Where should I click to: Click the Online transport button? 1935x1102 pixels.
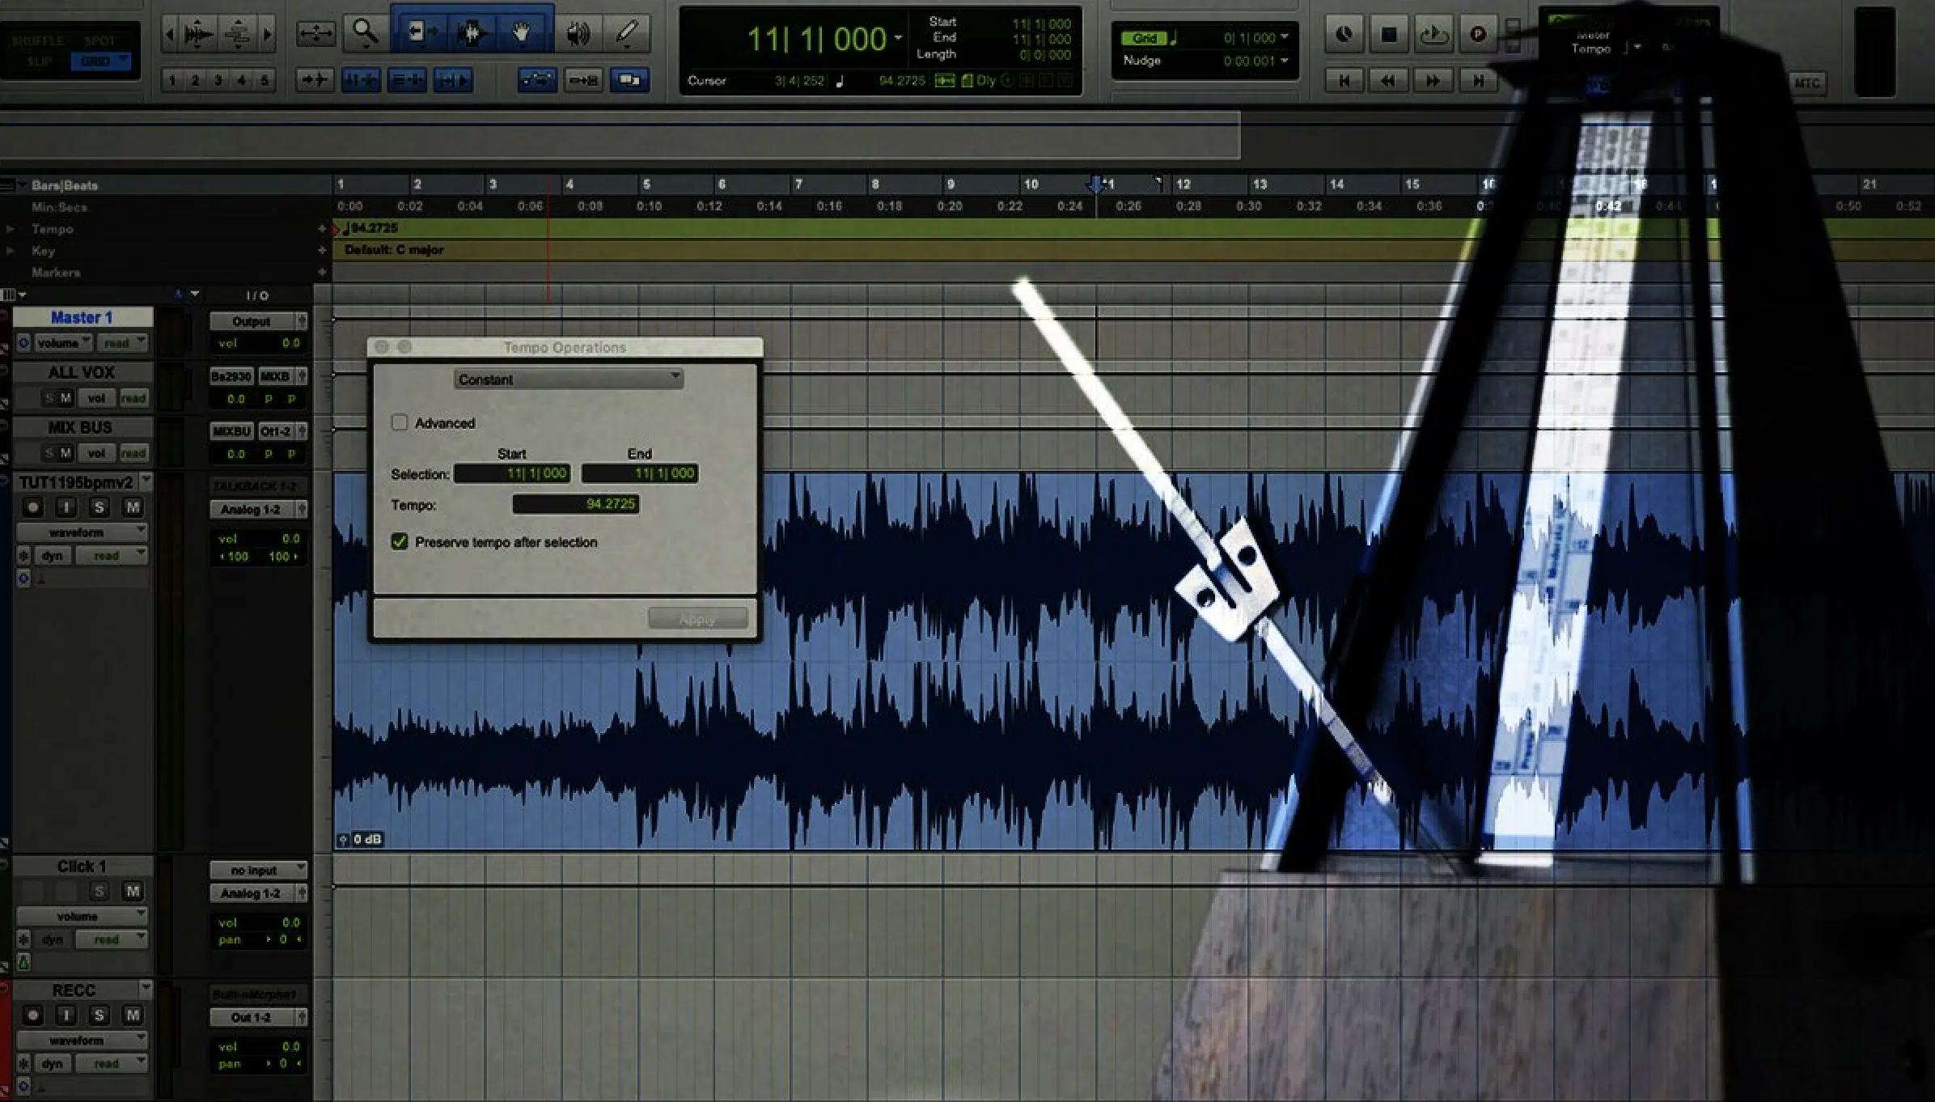pos(1344,35)
